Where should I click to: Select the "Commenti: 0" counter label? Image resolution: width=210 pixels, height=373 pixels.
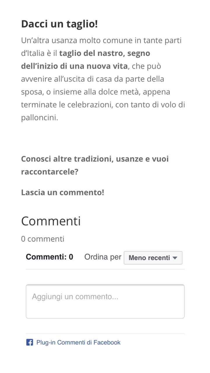pos(49,257)
